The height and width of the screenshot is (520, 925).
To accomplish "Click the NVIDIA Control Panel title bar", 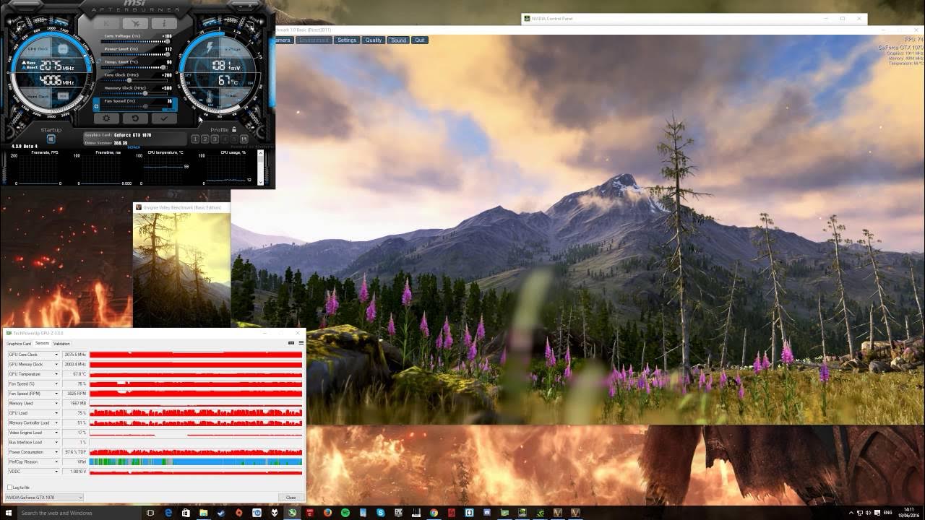I will click(694, 18).
